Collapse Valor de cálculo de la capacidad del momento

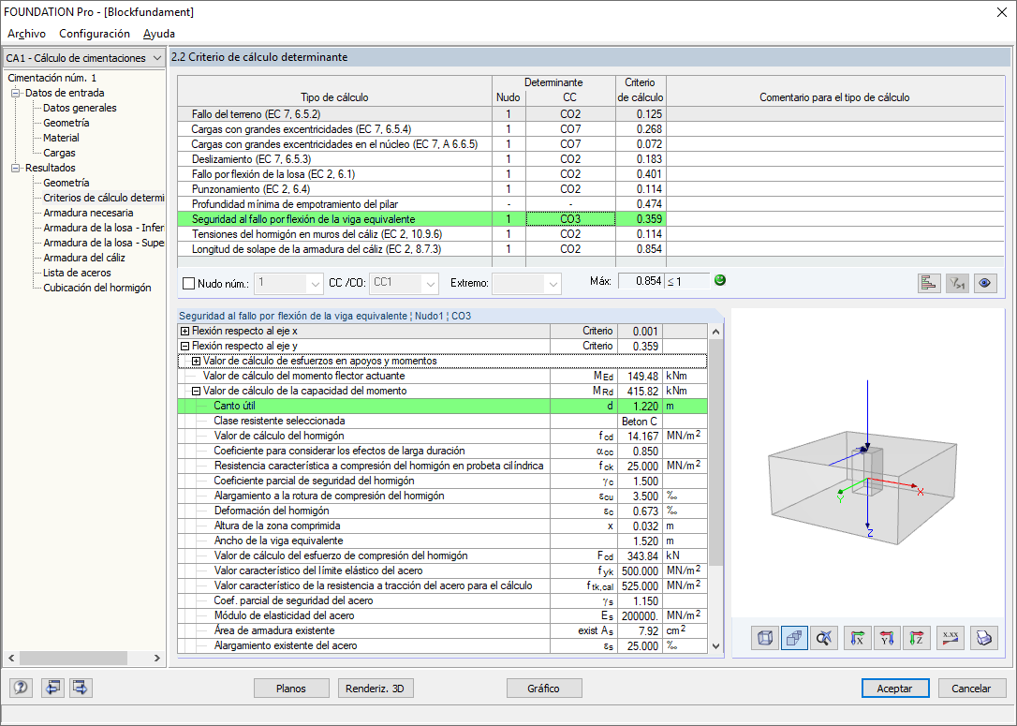coord(196,391)
